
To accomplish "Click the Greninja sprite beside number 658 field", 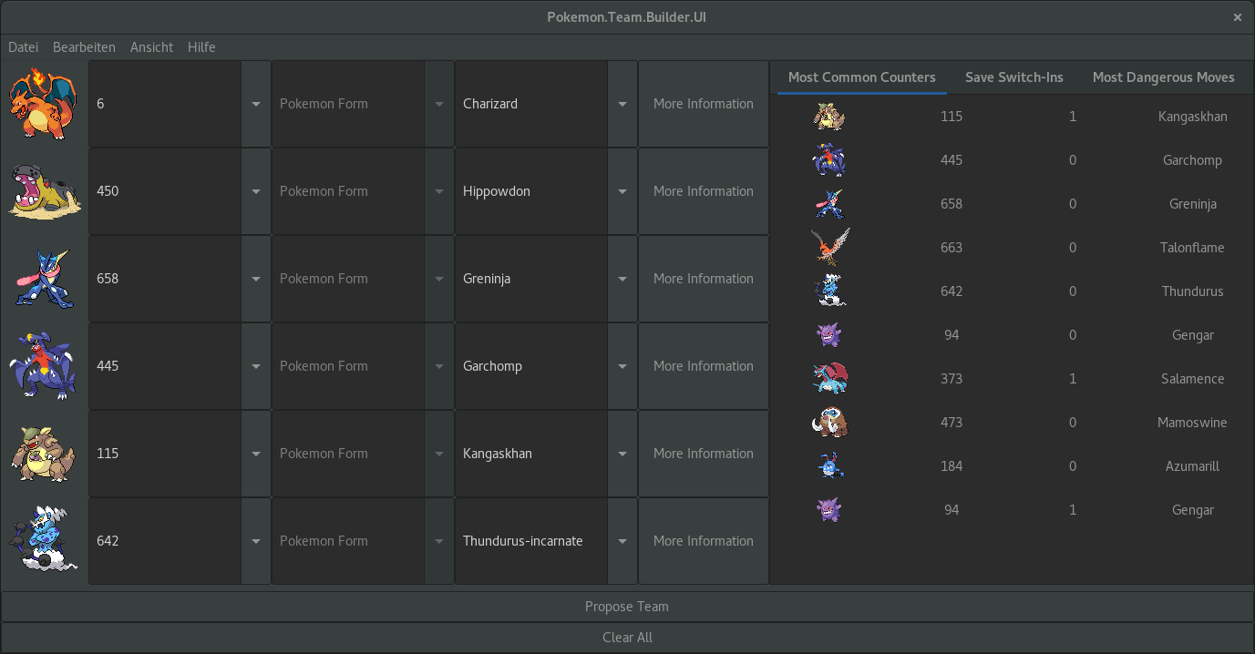I will 43,279.
